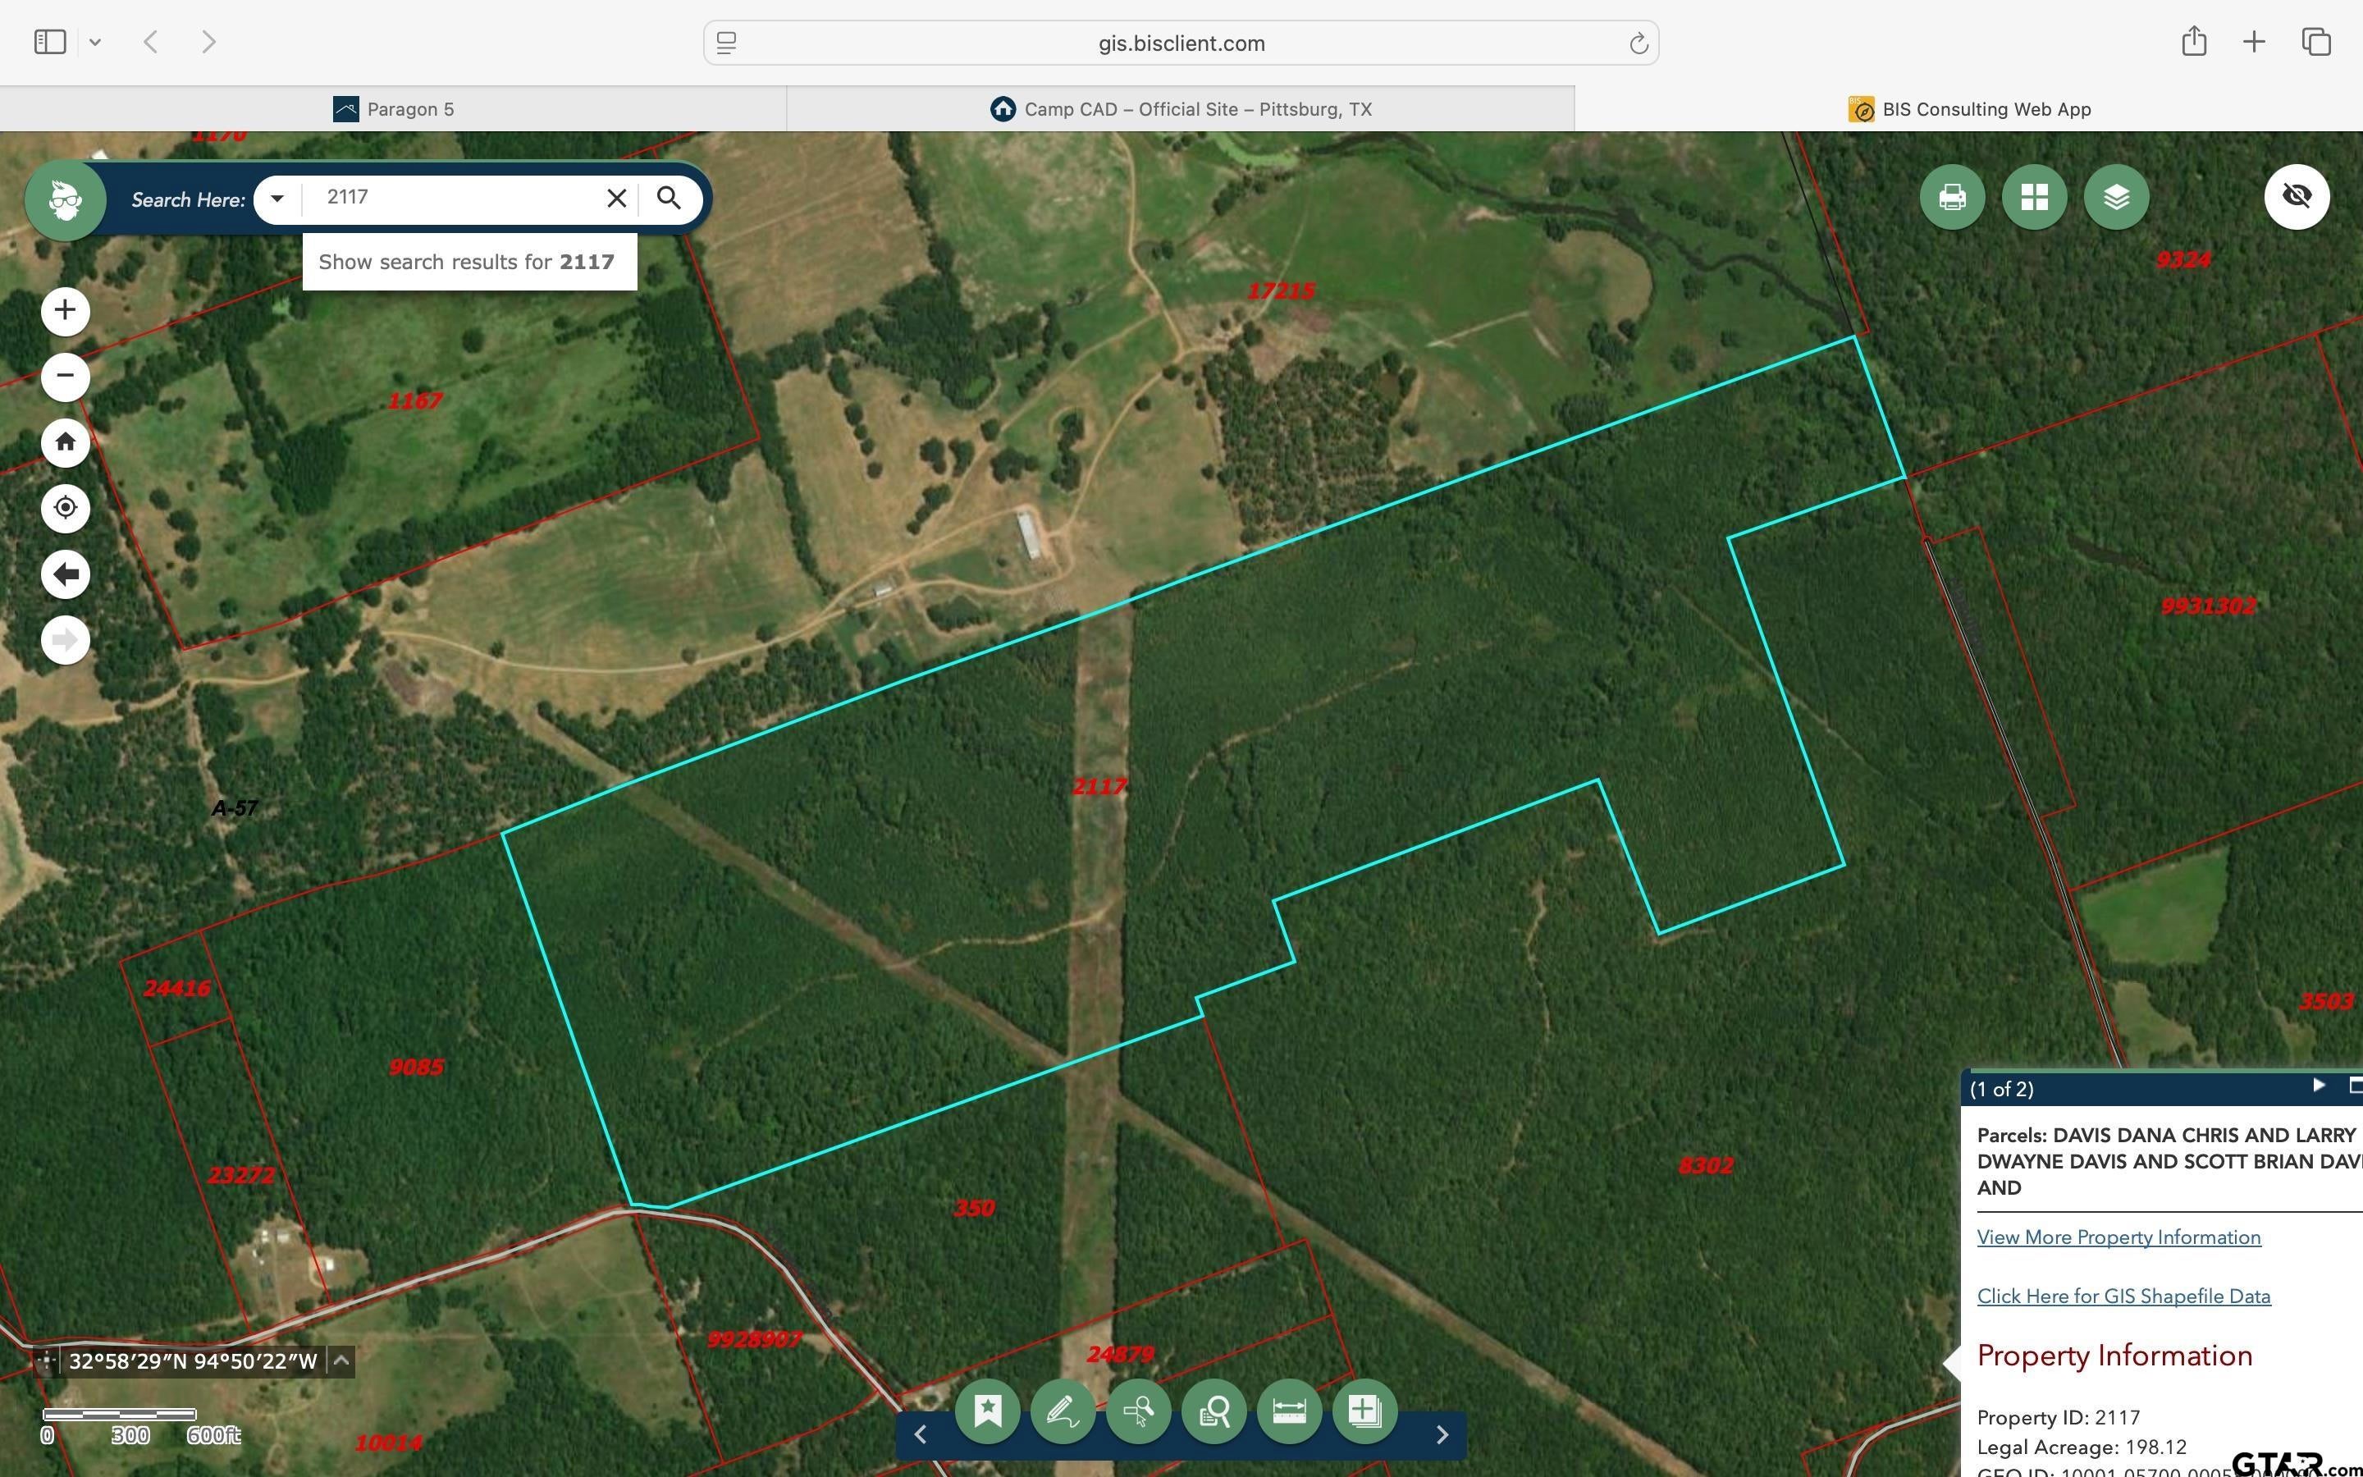2363x1477 pixels.
Task: Zoom out with the minus button
Action: (x=66, y=376)
